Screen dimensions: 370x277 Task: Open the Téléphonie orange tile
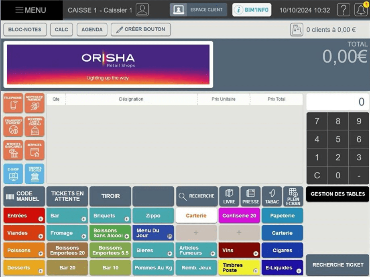click(x=13, y=103)
